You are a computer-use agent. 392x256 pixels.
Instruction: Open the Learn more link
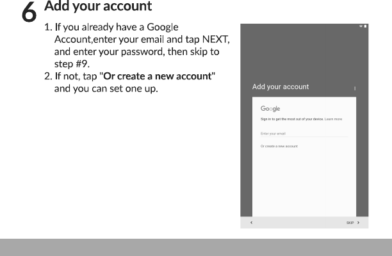pos(333,120)
